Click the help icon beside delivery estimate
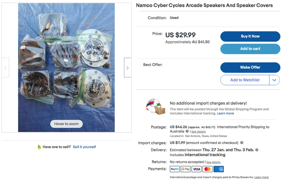 pyautogui.click(x=257, y=150)
